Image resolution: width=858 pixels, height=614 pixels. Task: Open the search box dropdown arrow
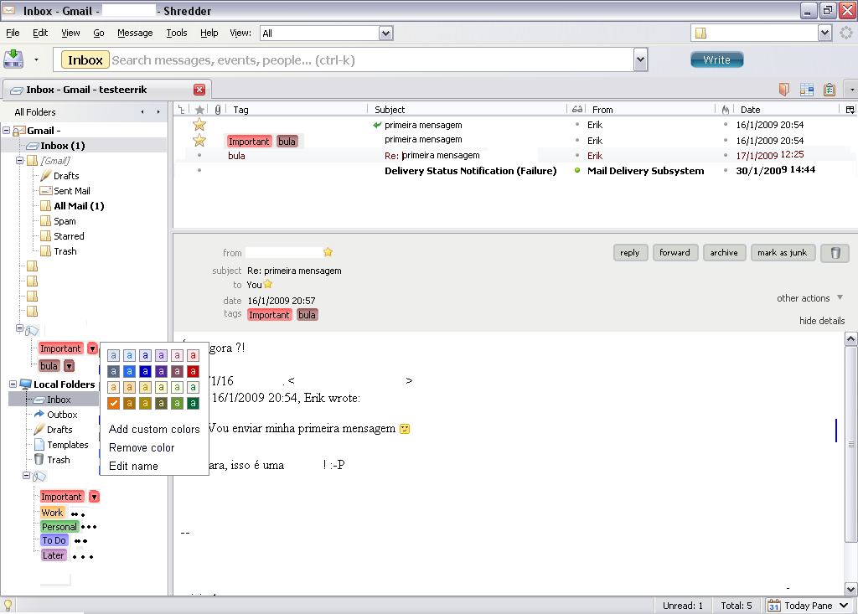[x=640, y=59]
